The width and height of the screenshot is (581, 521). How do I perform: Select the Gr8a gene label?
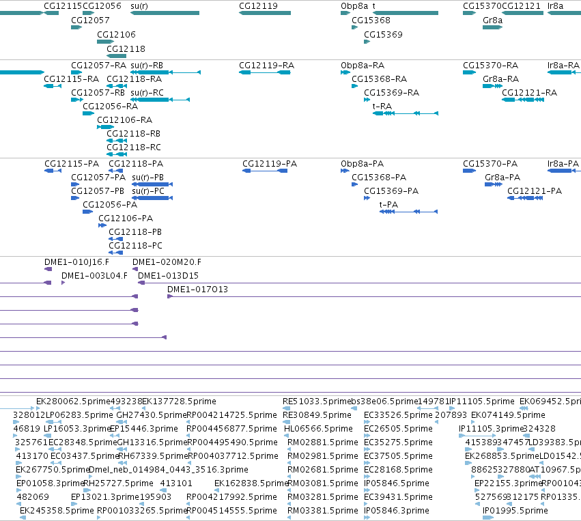click(x=493, y=20)
